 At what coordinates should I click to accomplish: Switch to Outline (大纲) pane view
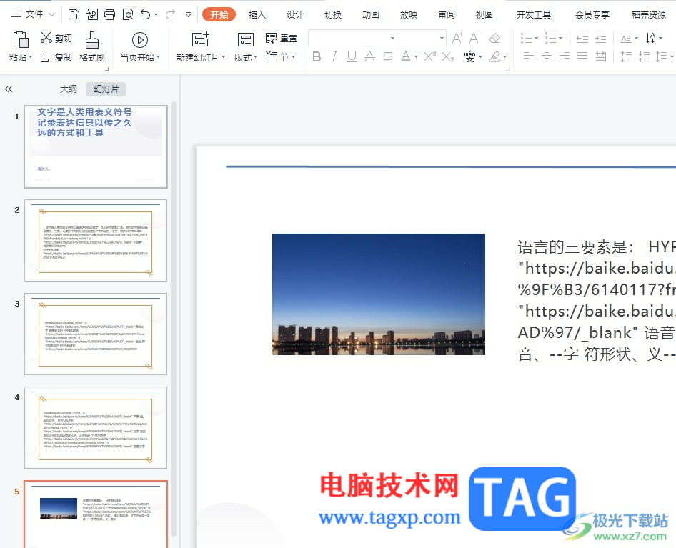(x=68, y=89)
